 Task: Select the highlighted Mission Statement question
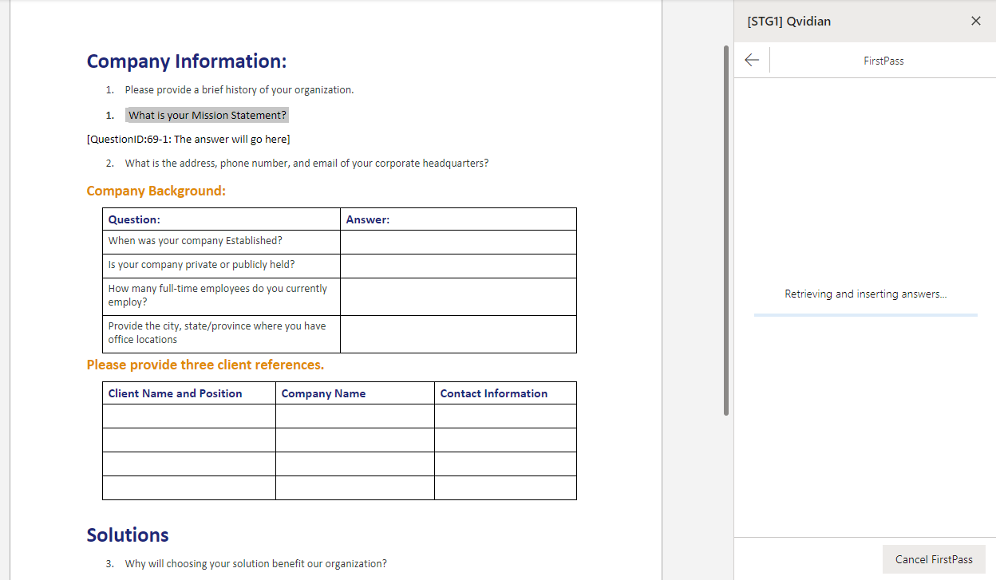tap(207, 115)
